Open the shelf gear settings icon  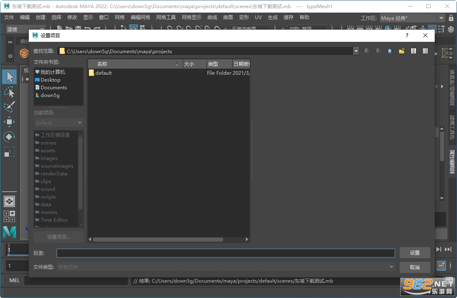10,56
